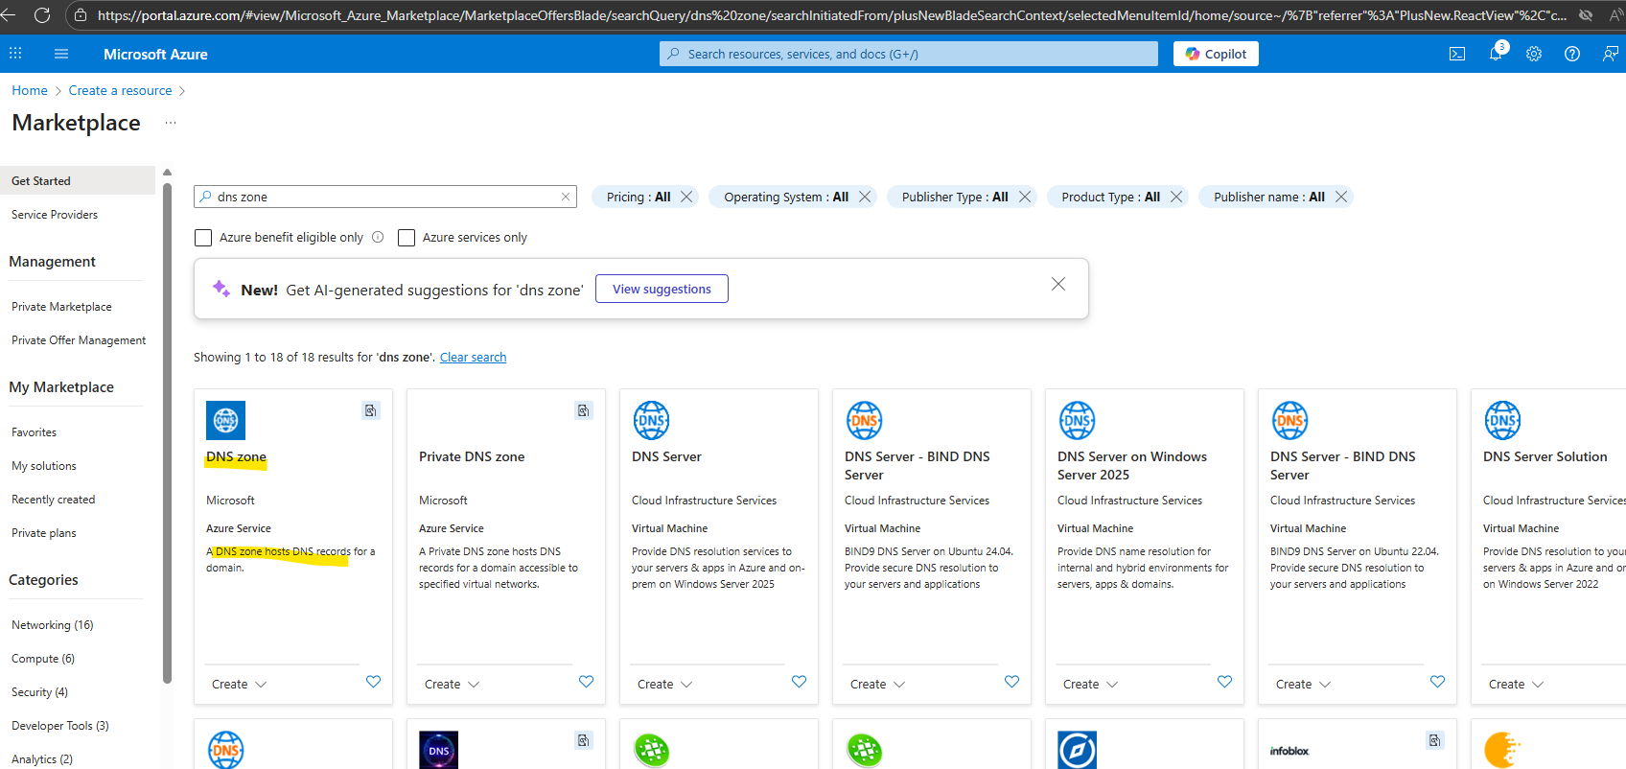
Task: Check the Azure services only box
Action: coord(406,238)
